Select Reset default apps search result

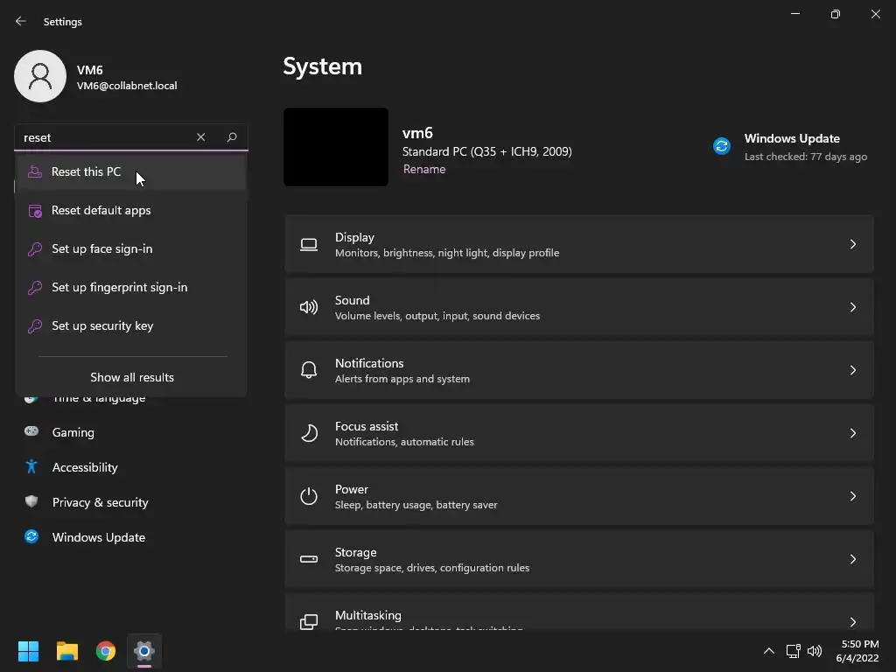(x=131, y=210)
